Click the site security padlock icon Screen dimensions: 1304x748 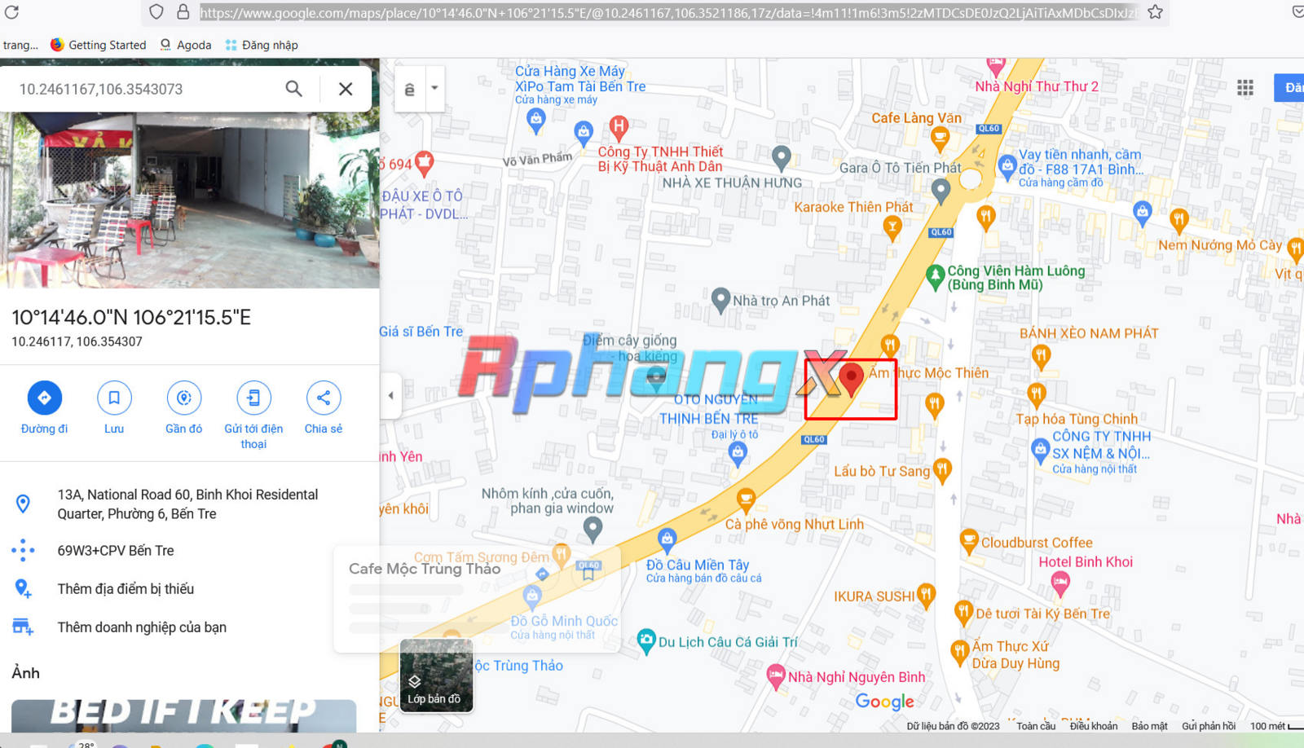pos(183,12)
